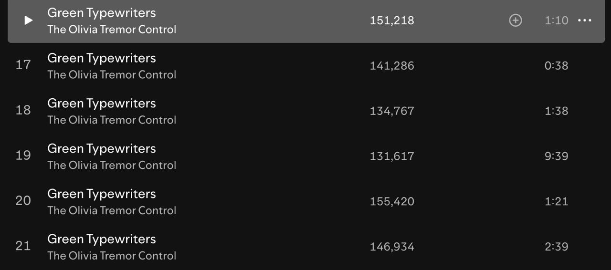Select track number 21

23,247
